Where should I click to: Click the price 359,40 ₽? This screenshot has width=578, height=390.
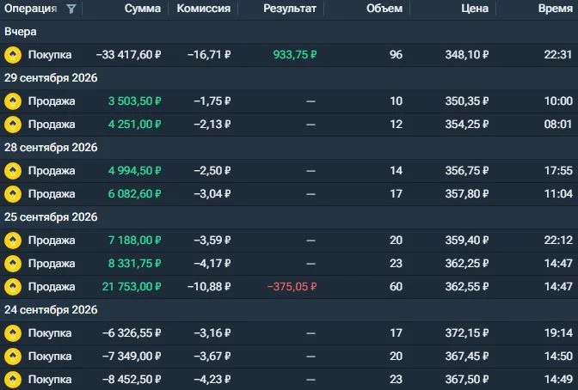(x=467, y=241)
